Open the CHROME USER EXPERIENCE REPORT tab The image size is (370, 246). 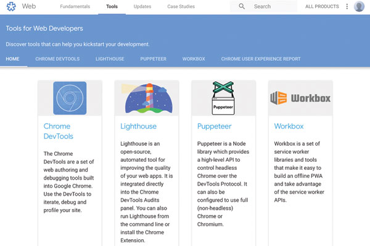click(261, 59)
